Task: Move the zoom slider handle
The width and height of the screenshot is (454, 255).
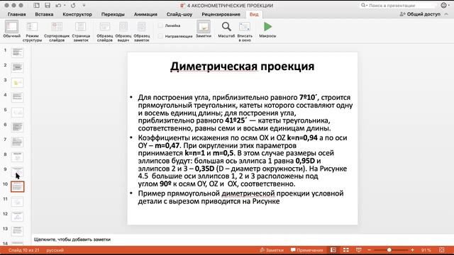Action: click(389, 250)
